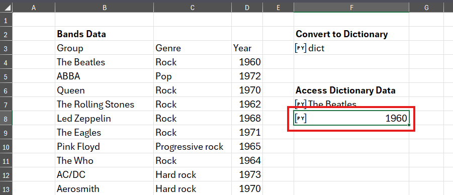Select the Python 'dict' output cell
Screen dimensions: 453x195
(x=351, y=48)
